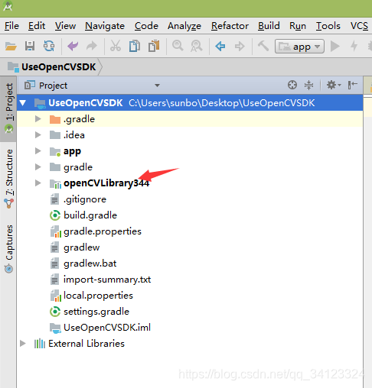Open the app run configuration dropdown
The image size is (372, 388).
point(299,47)
